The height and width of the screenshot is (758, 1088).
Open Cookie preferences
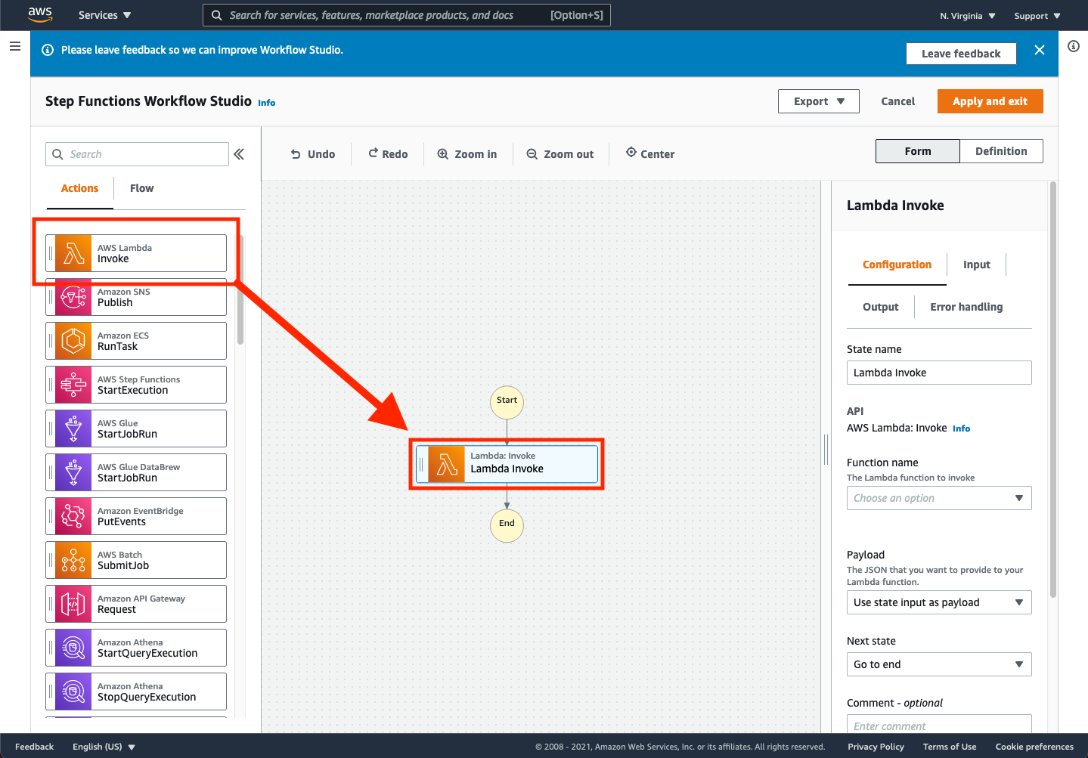click(1034, 747)
